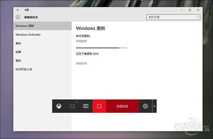Viewport: 213px width, 139px height.
Task: Open the 备份 section
Action: pos(42,43)
